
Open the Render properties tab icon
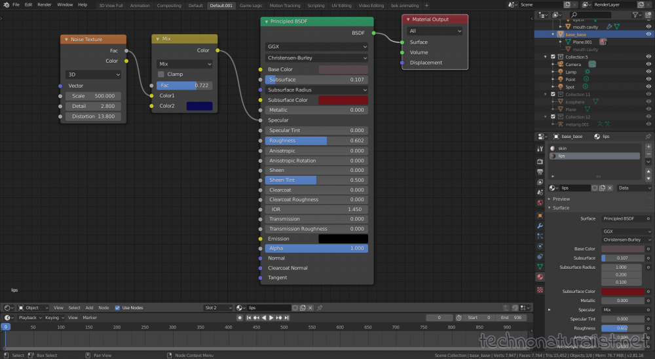tap(540, 162)
